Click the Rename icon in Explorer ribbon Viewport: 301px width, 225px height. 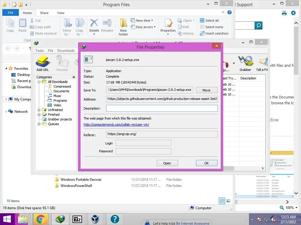point(107,26)
